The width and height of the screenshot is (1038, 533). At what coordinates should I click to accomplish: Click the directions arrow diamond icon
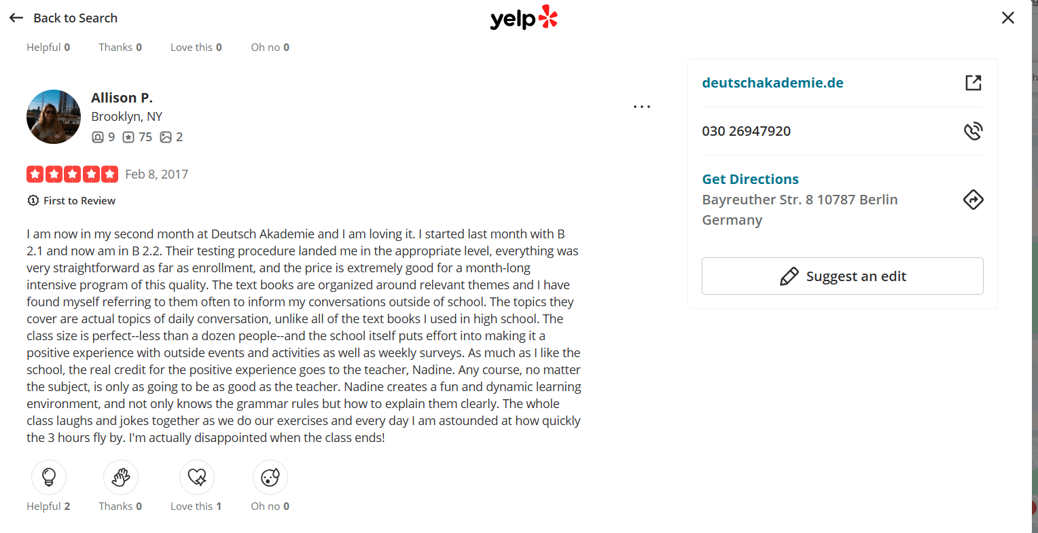point(973,200)
